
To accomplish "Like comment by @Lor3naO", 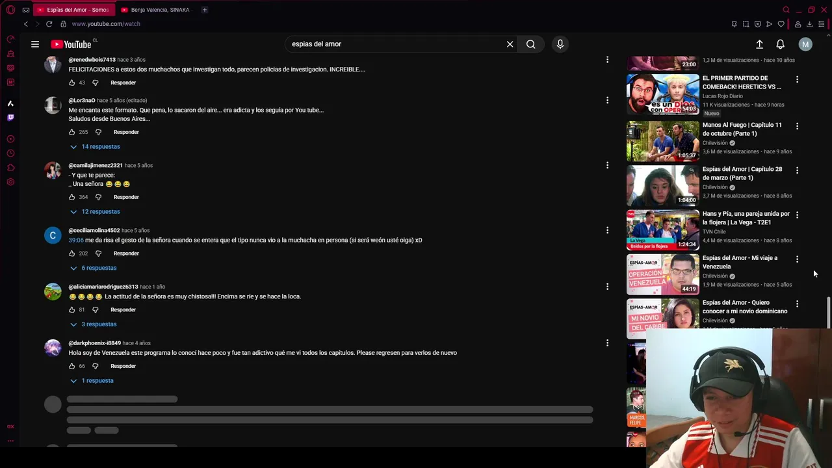I will point(71,132).
